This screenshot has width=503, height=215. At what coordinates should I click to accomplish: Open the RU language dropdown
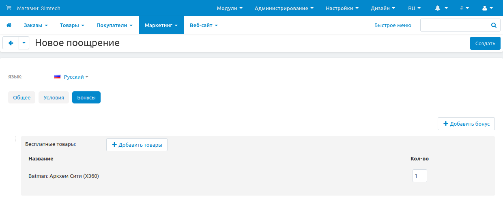414,8
